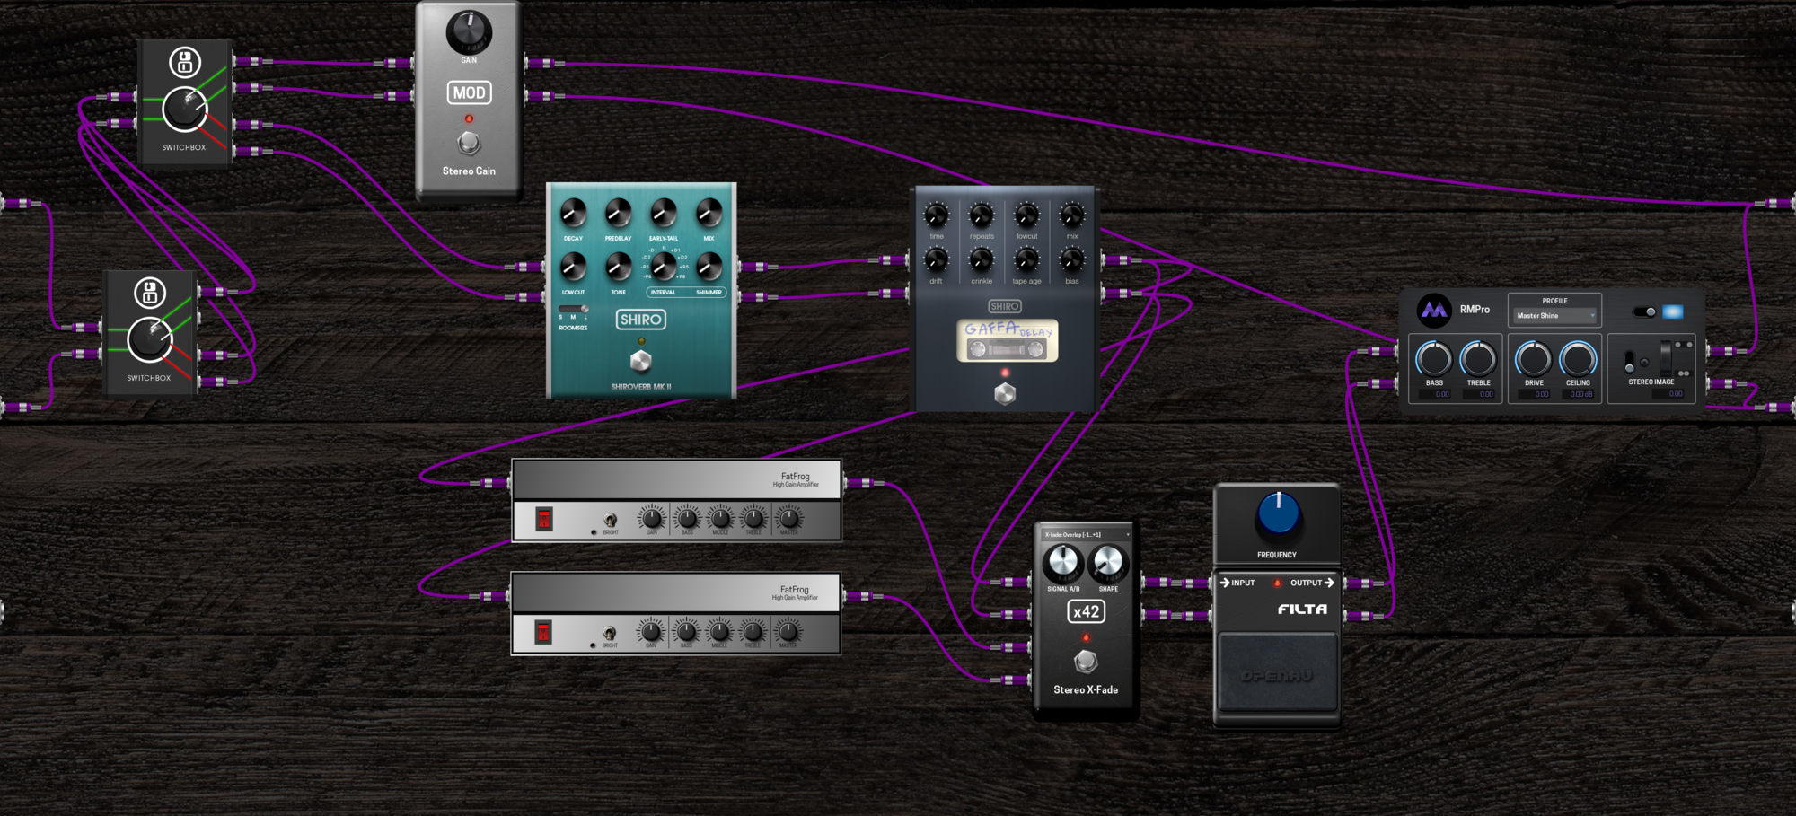The width and height of the screenshot is (1796, 816).
Task: Click the Gaffa Delay repeats knob
Action: (x=982, y=215)
